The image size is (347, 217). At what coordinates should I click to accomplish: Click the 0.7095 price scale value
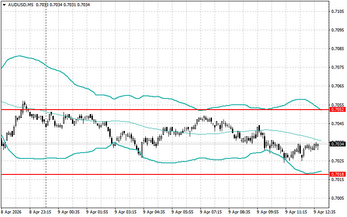pyautogui.click(x=338, y=30)
